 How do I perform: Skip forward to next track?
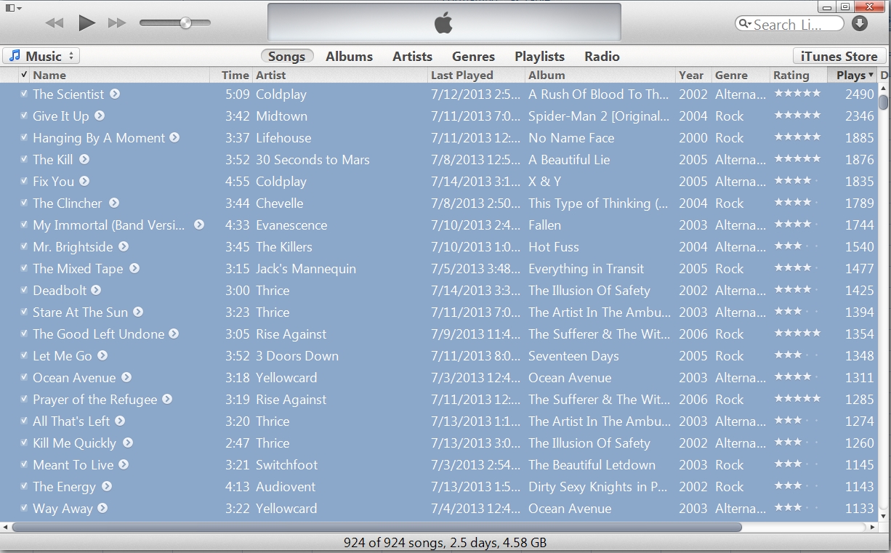[x=117, y=23]
